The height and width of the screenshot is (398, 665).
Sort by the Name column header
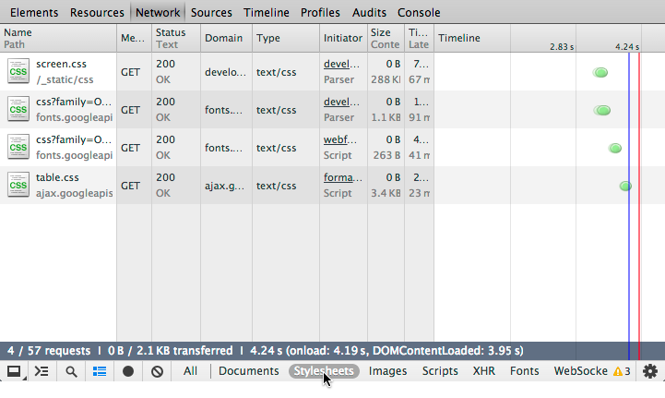58,38
